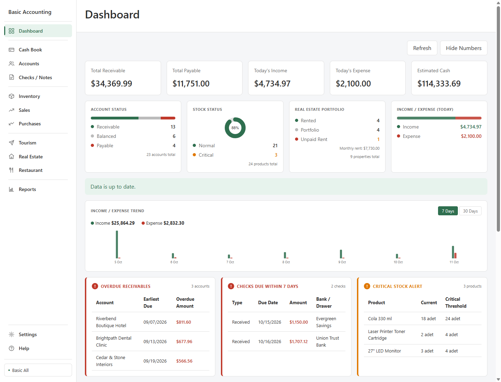Select Real Estate in the sidebar
The image size is (501, 382).
point(38,157)
